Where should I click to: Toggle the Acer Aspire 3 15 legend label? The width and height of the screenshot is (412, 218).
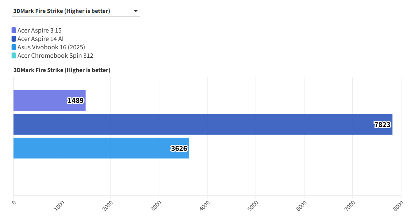[39, 30]
